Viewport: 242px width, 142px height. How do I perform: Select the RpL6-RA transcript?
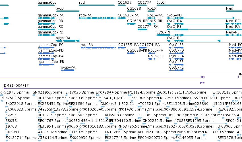click(x=151, y=18)
